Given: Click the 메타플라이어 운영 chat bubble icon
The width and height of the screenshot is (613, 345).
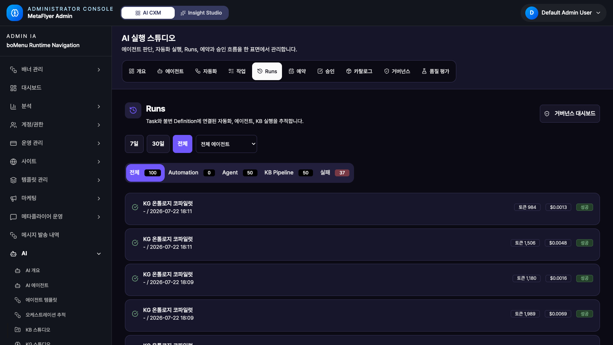Looking at the screenshot, I should [13, 217].
